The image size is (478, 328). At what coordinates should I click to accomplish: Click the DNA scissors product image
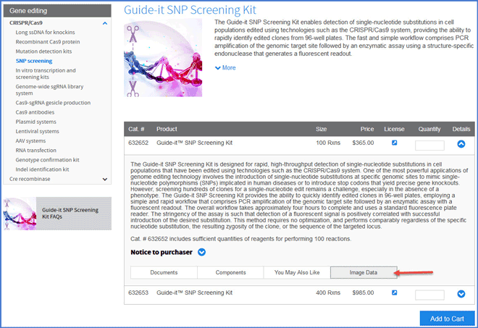163,58
